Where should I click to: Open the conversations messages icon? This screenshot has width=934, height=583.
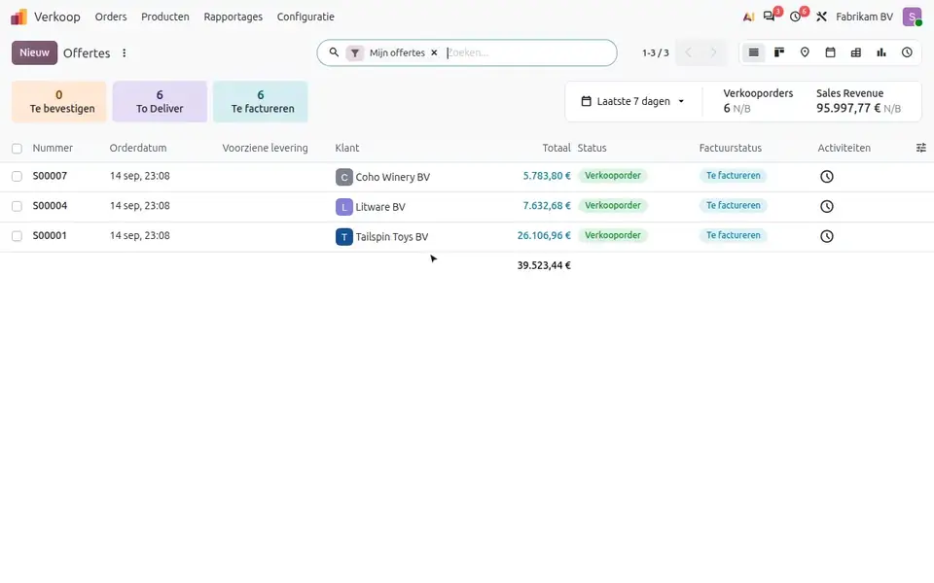pos(770,17)
